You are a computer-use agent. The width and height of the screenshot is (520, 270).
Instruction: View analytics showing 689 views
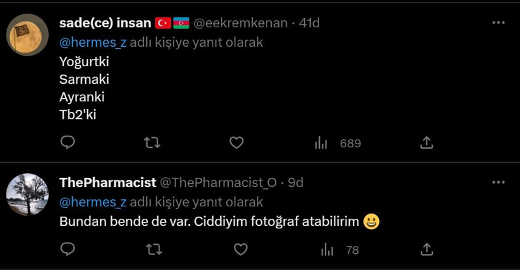[x=337, y=143]
